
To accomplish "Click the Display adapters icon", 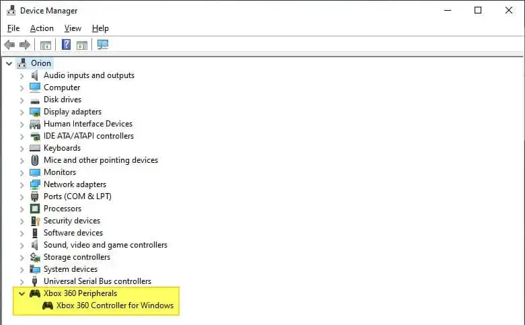I will coord(35,112).
